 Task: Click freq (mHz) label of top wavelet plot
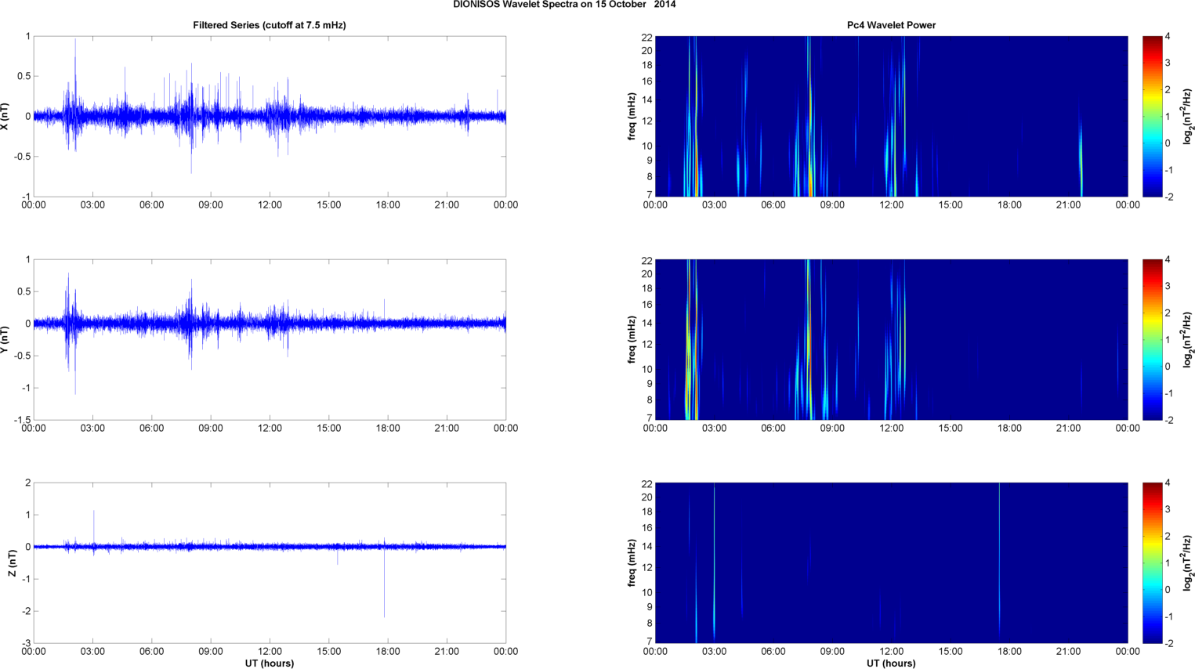(632, 116)
